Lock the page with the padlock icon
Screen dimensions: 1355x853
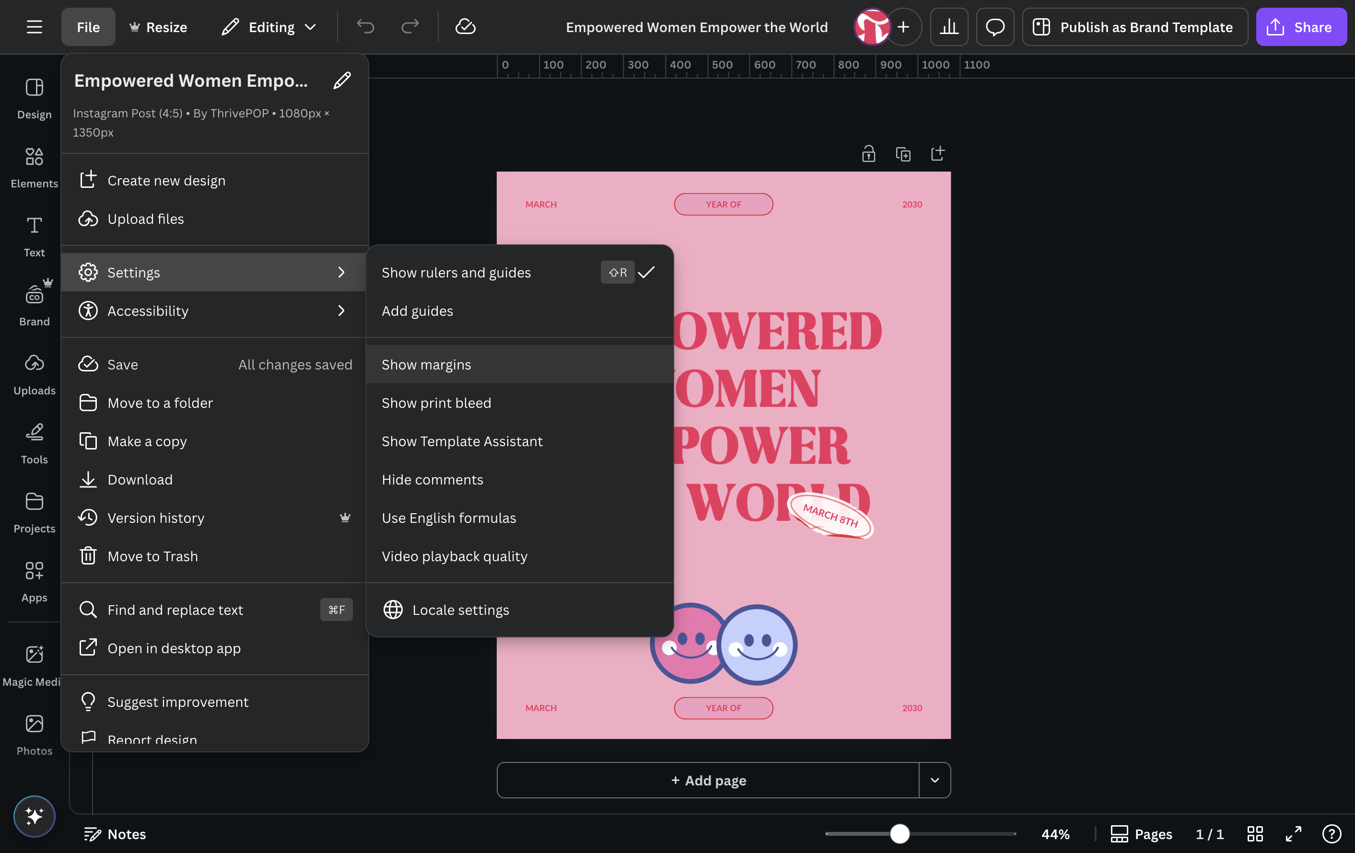click(869, 153)
